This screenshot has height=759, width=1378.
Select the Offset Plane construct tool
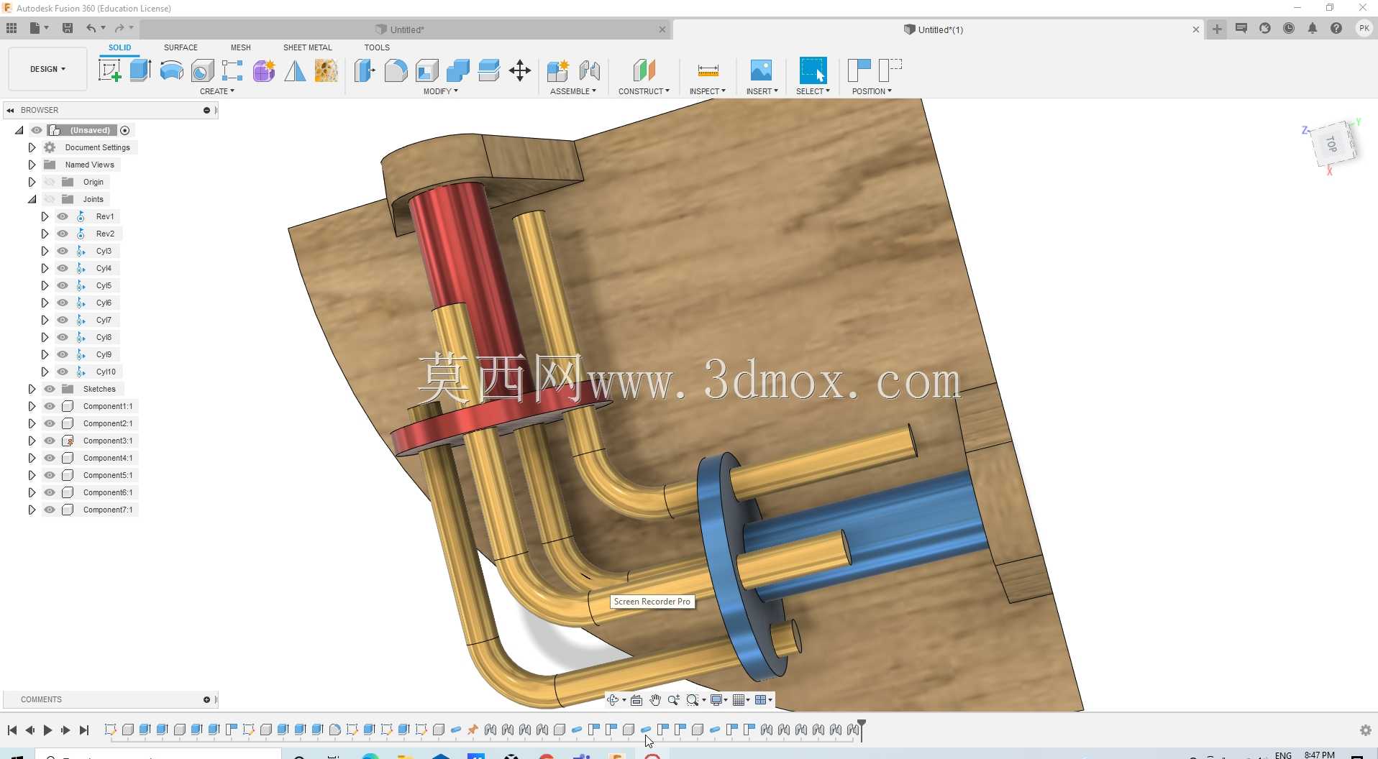pyautogui.click(x=644, y=70)
